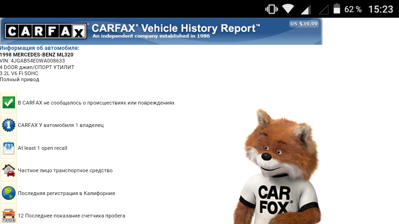Tap 'Частное лицо транспортное средство' text
Screen dimensions: 399x224
65,170
